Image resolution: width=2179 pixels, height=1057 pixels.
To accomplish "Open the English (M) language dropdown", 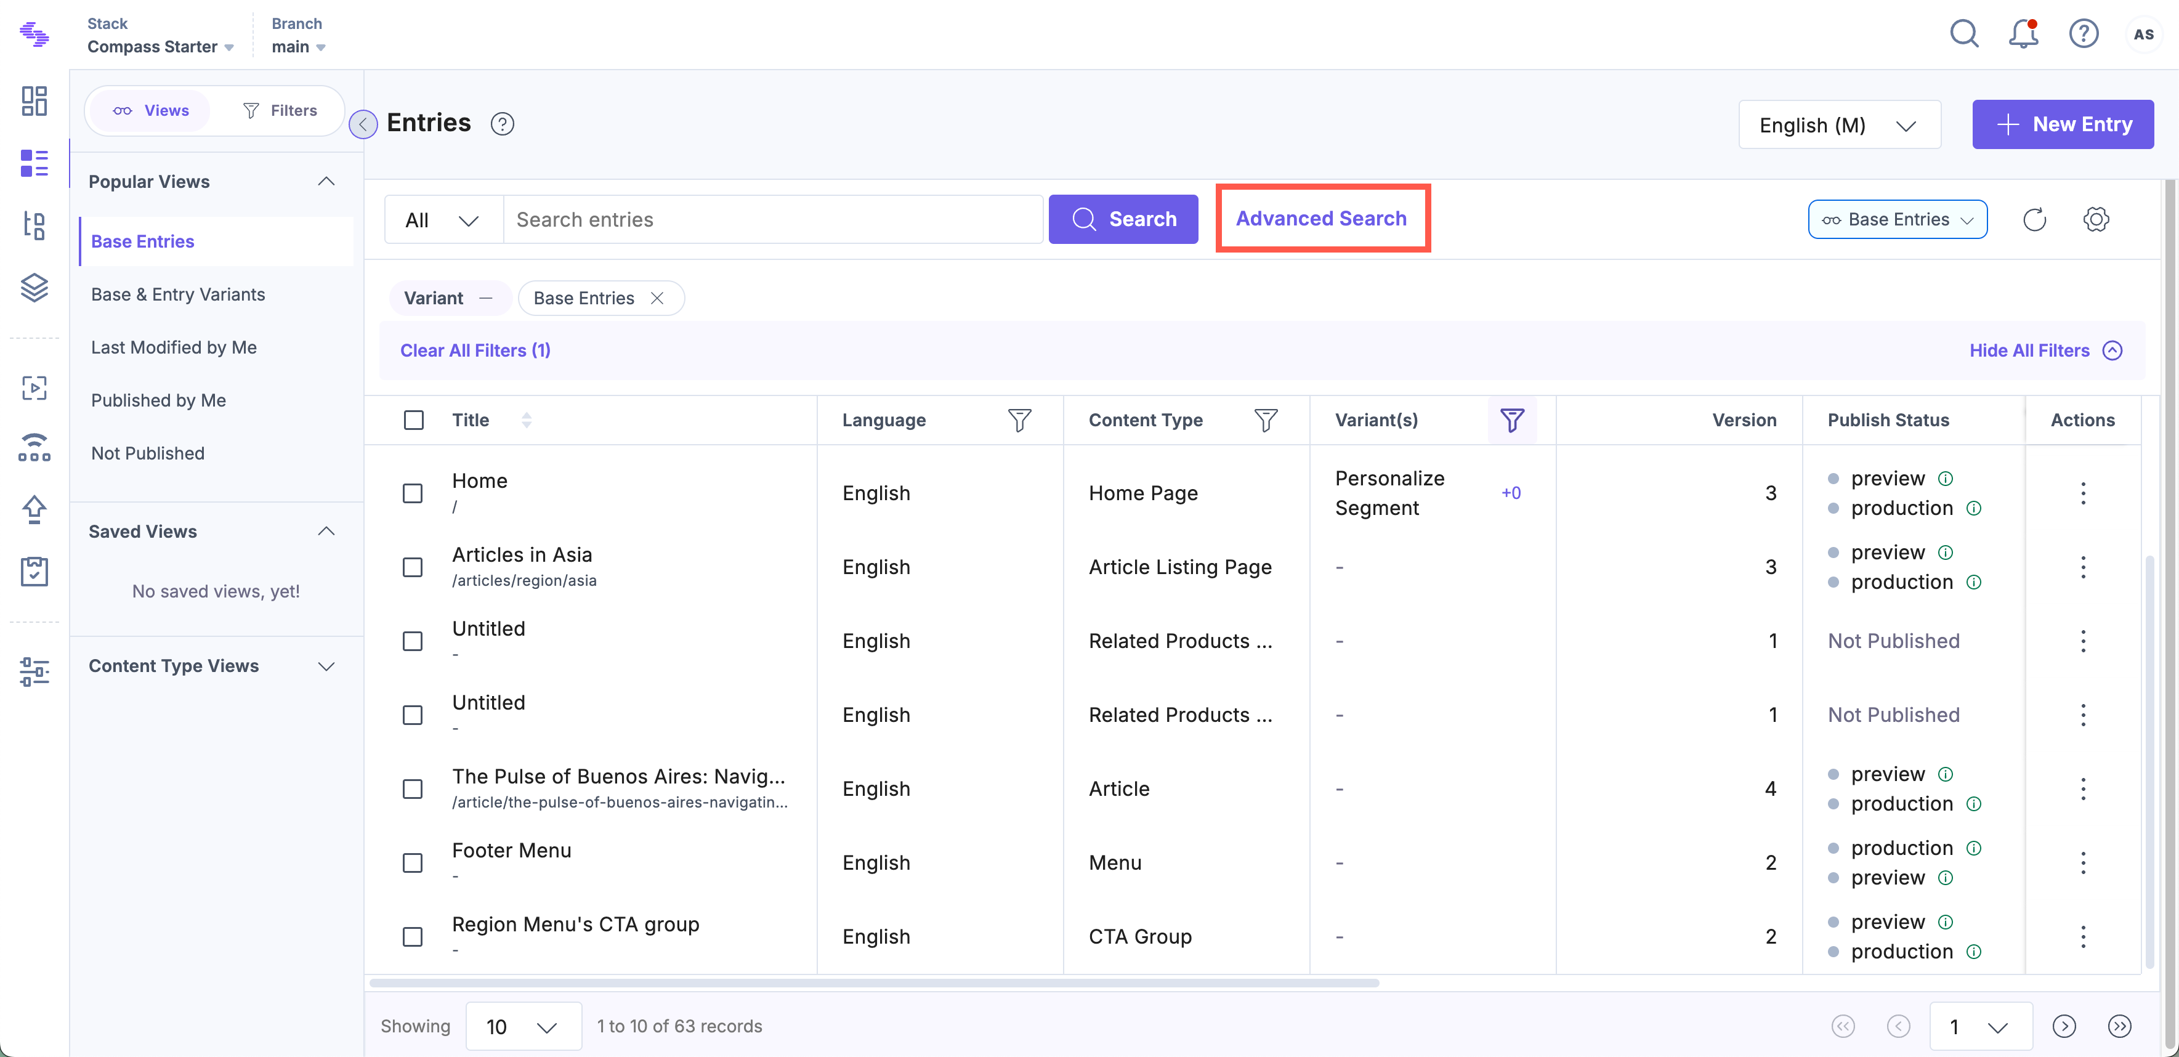I will 1840,124.
